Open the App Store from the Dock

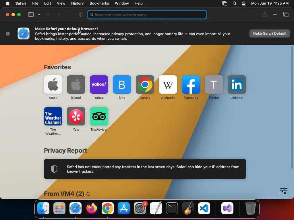coord(124,208)
